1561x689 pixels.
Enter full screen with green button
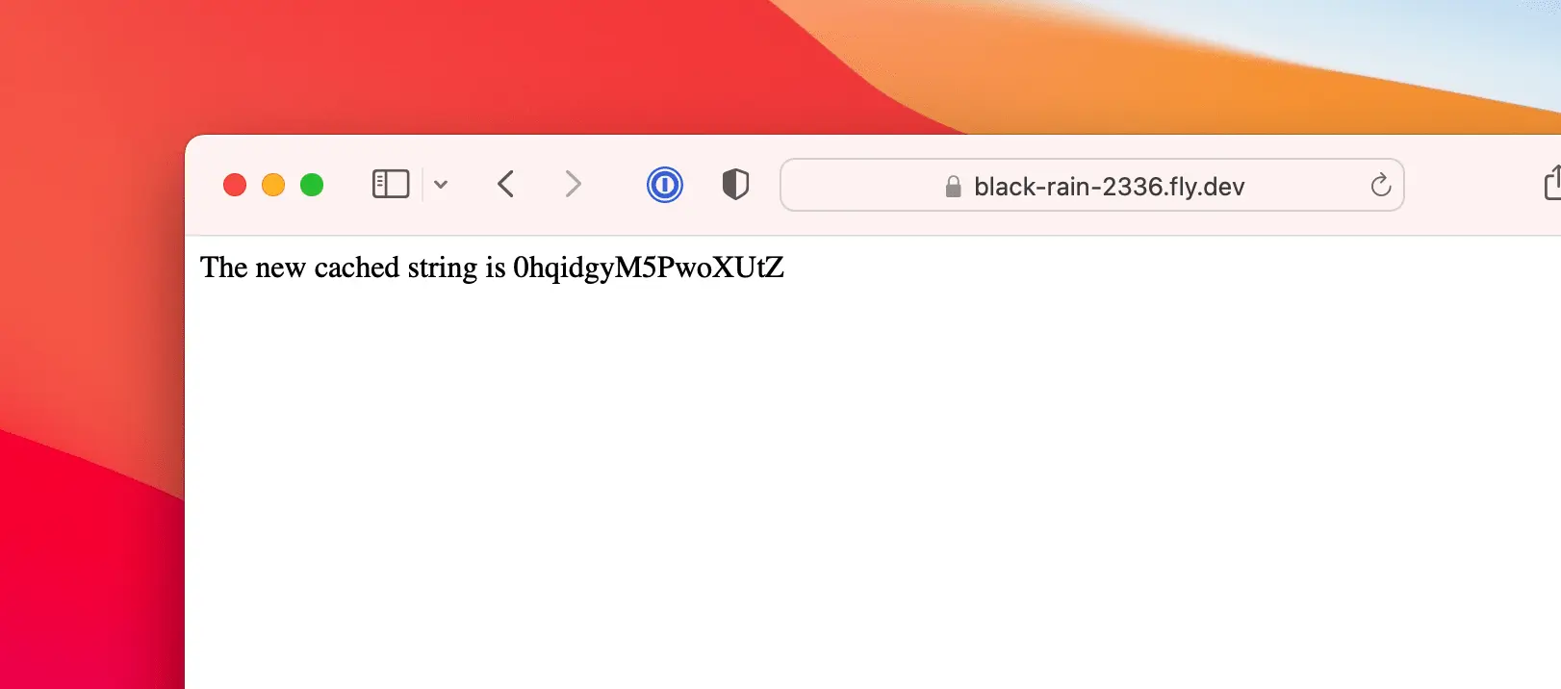(312, 185)
